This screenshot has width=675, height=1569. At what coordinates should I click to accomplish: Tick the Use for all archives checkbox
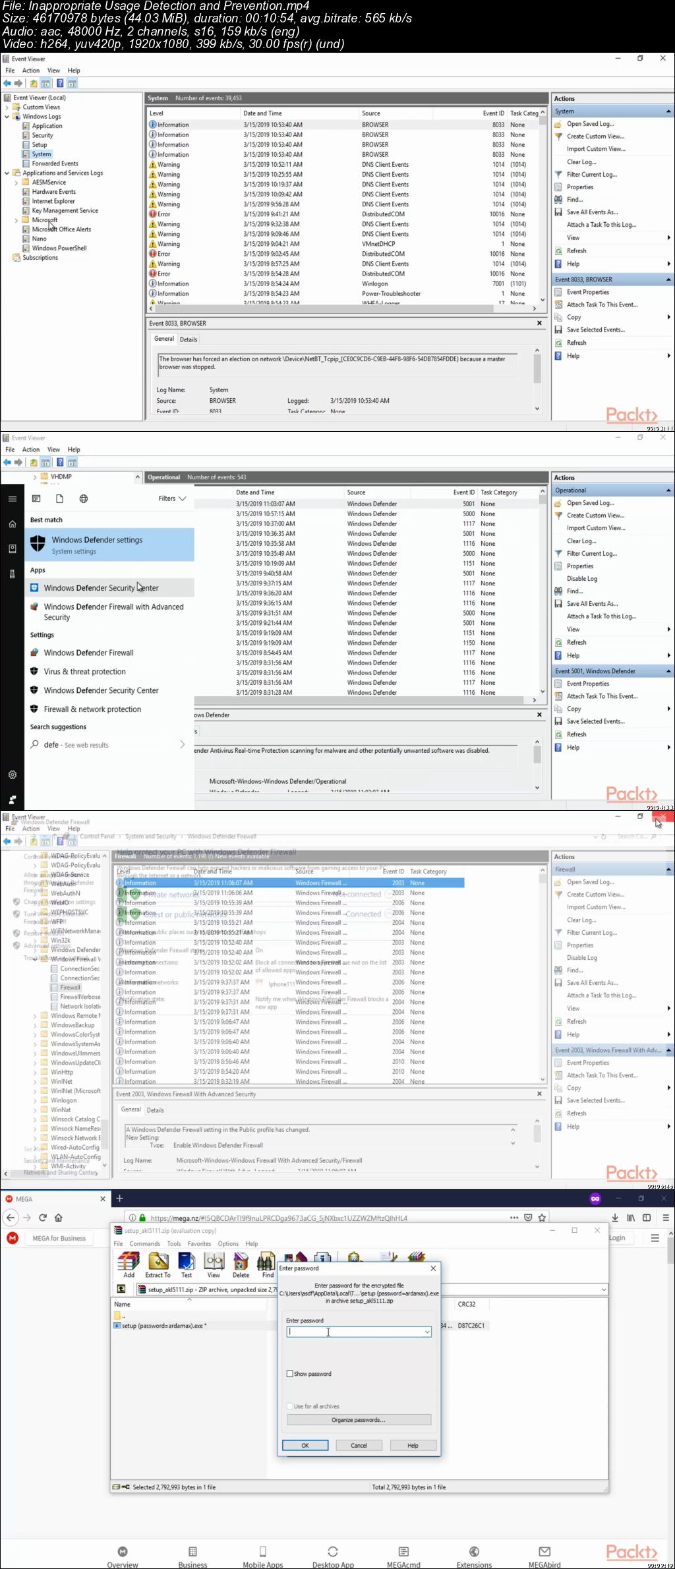click(x=290, y=1406)
